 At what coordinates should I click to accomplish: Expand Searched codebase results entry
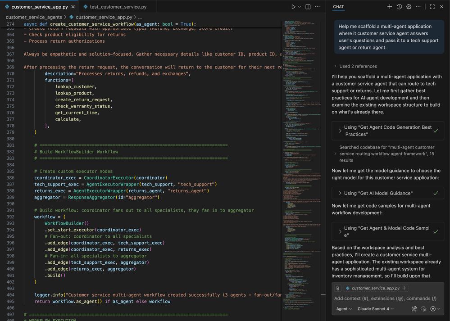point(386,154)
